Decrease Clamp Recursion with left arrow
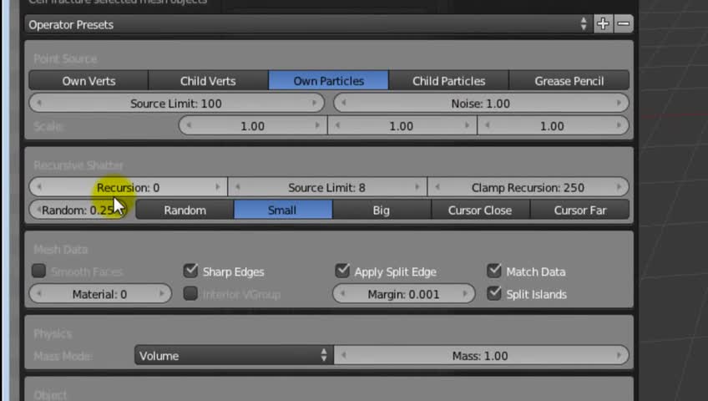 [x=437, y=187]
